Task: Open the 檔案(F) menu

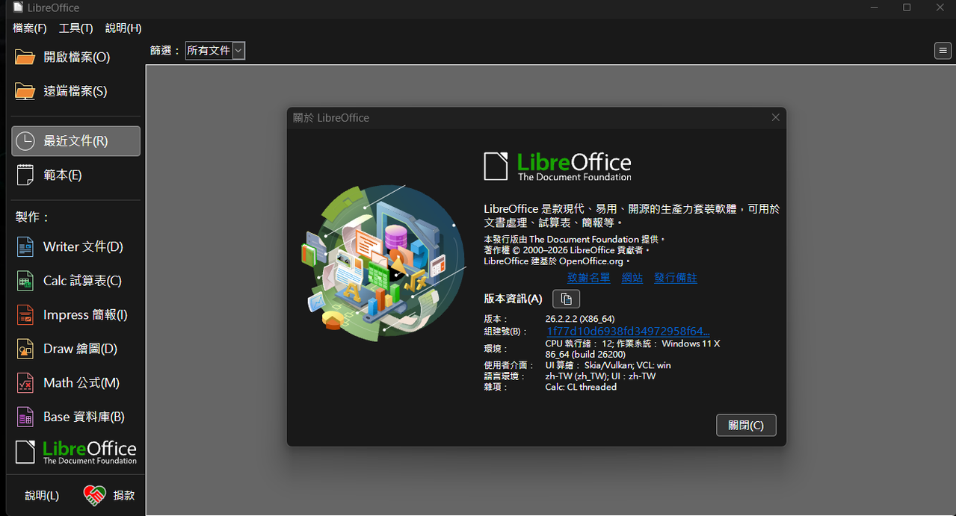Action: tap(30, 28)
